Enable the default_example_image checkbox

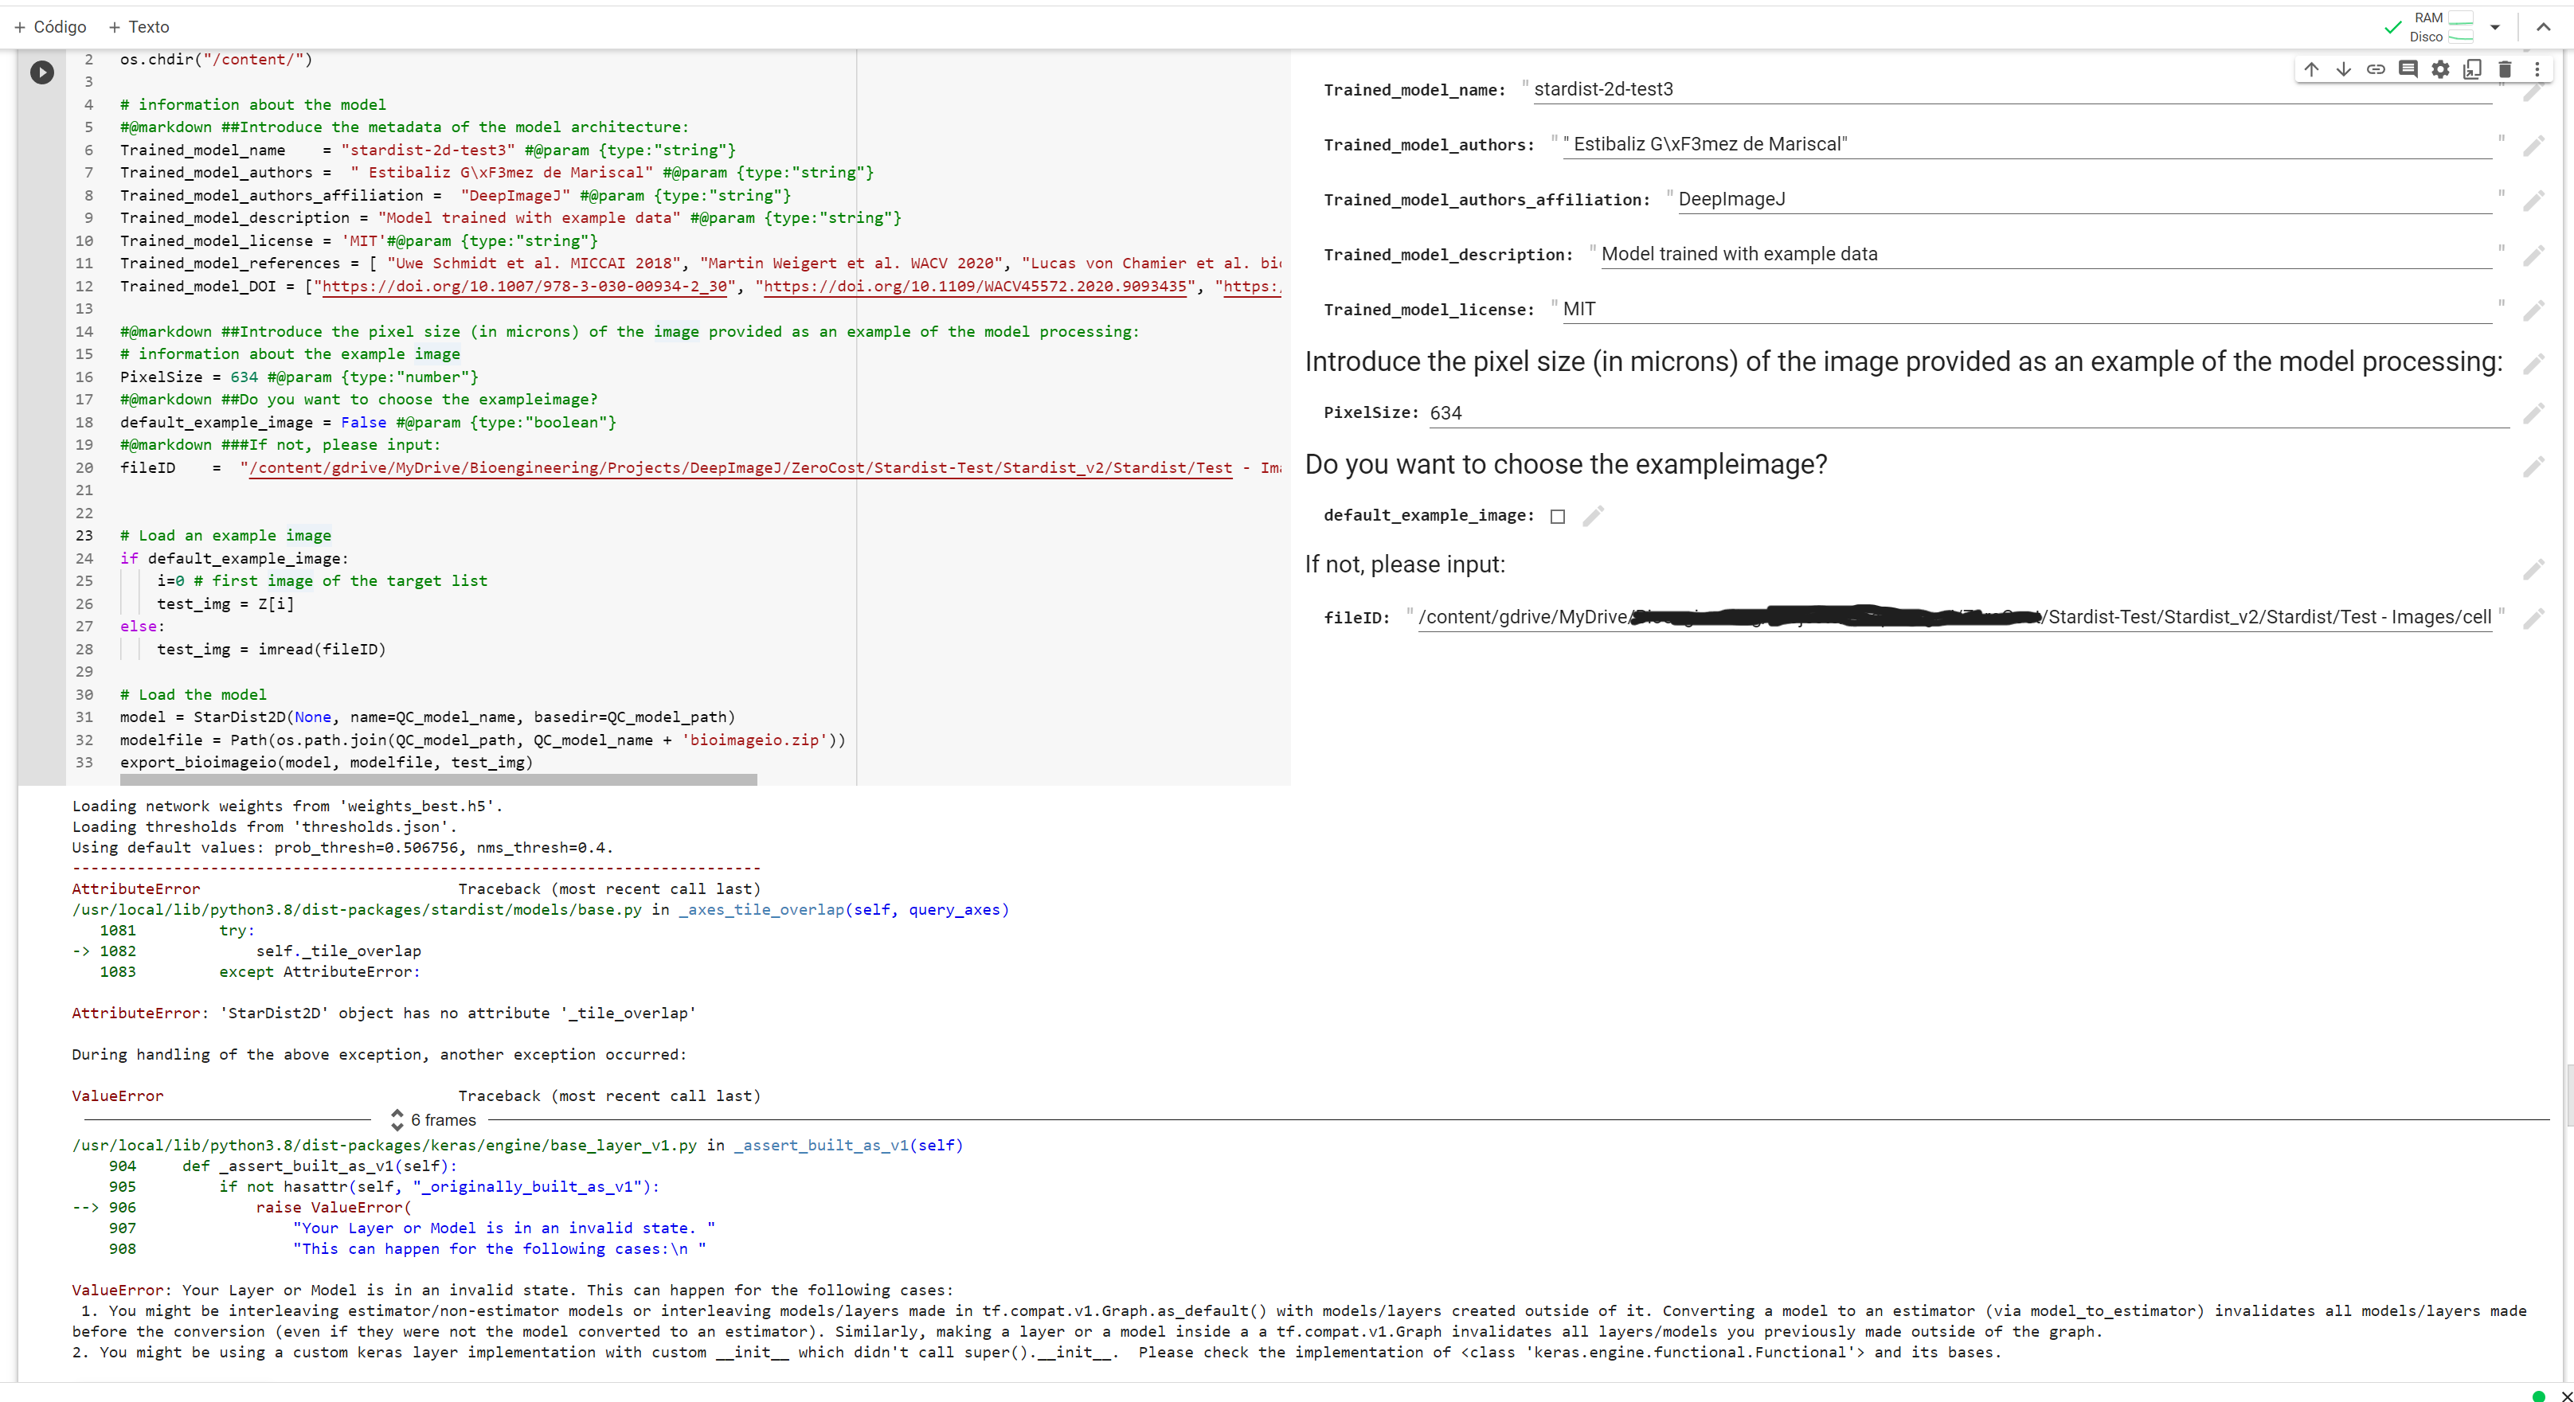tap(1558, 515)
